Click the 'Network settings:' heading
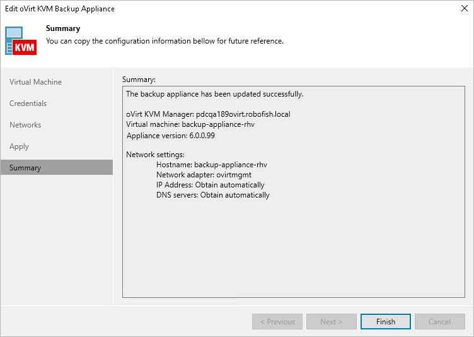Image resolution: width=474 pixels, height=337 pixels. point(155,155)
